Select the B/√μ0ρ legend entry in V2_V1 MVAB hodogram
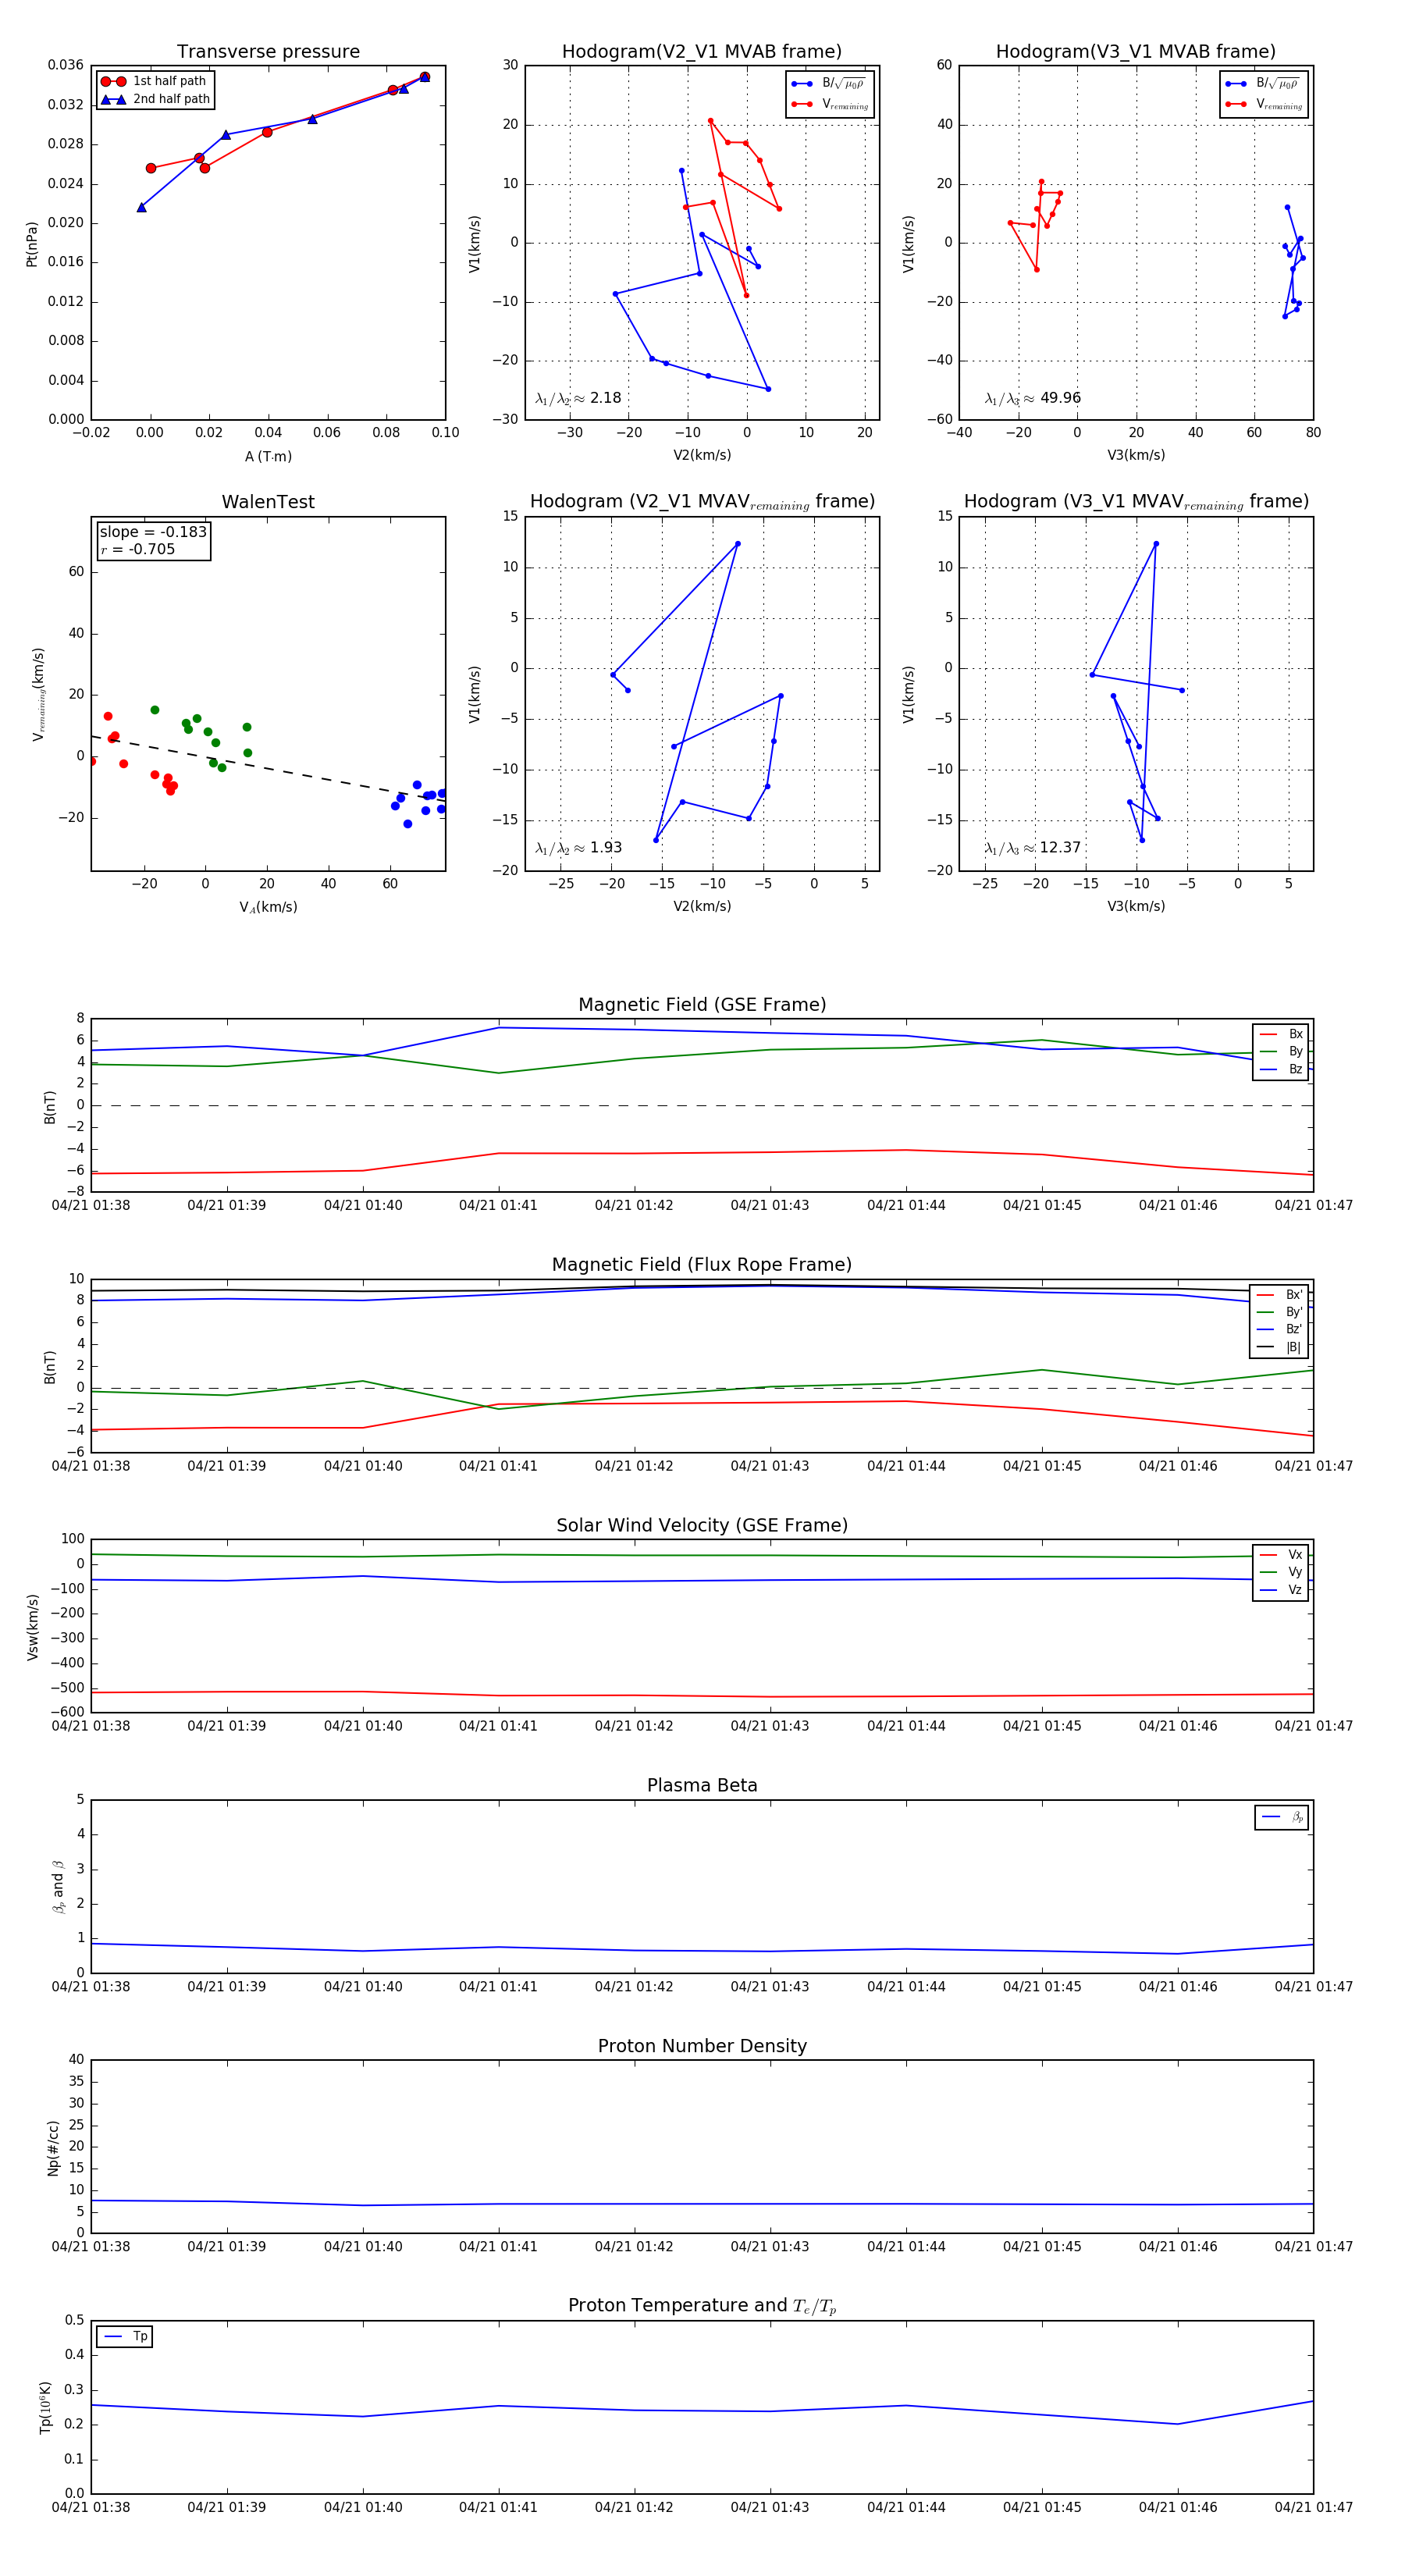Viewport: 1405px width, 2576px height. pyautogui.click(x=830, y=84)
